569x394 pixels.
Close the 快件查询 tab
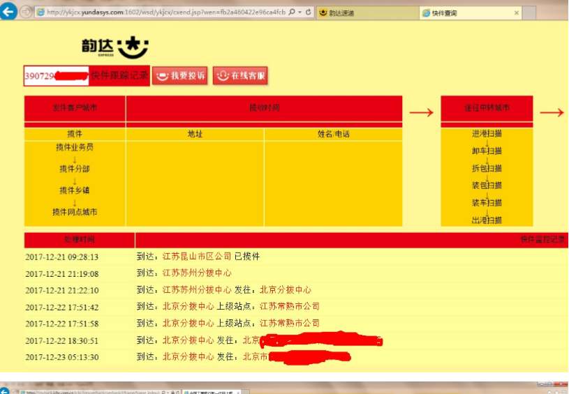pyautogui.click(x=517, y=13)
